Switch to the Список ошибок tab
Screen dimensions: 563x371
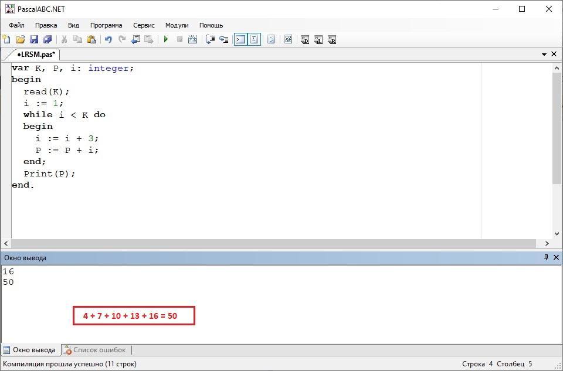[99, 350]
